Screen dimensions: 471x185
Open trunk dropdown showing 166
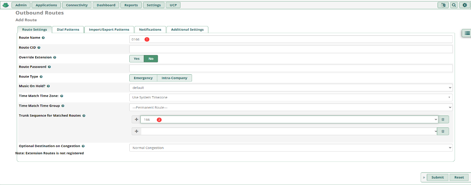(289, 120)
